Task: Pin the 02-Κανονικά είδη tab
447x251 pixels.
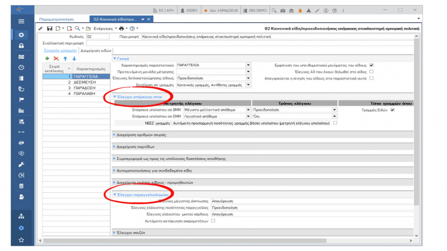Action: (x=143, y=19)
